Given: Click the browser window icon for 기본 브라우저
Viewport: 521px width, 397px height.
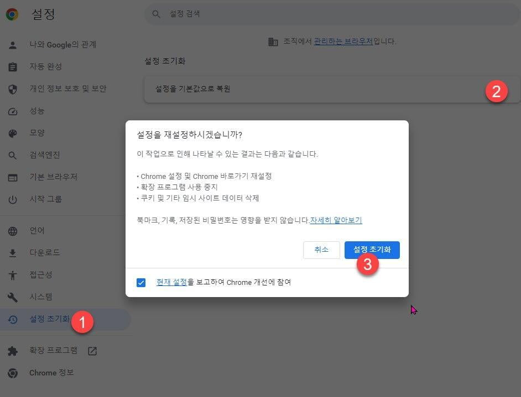Looking at the screenshot, I should (x=13, y=177).
